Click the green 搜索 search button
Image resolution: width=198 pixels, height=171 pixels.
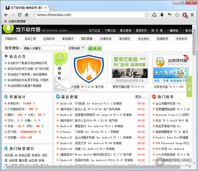pyautogui.click(x=95, y=48)
